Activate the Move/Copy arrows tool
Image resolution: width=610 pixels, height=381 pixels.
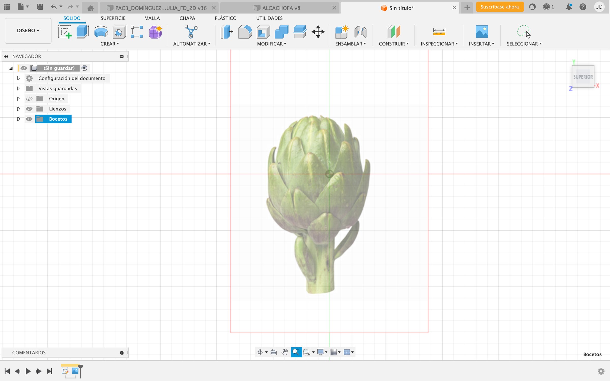point(318,32)
